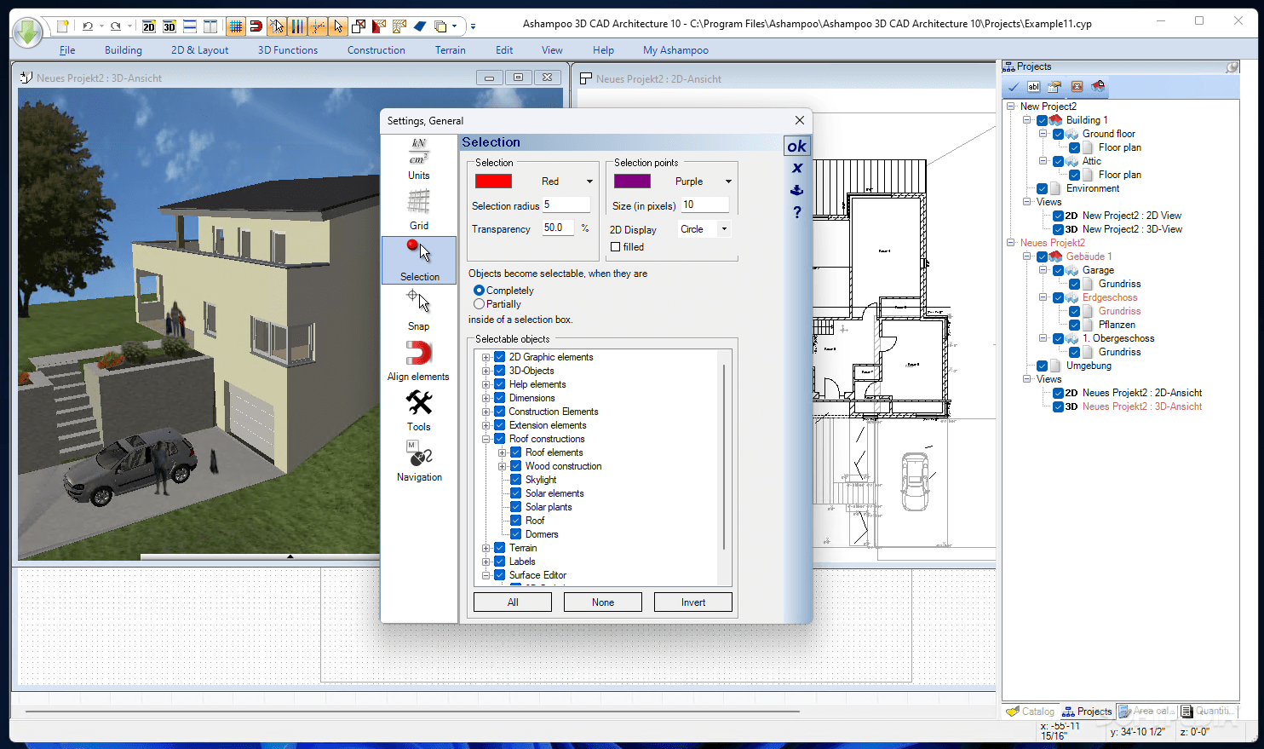Click the delete icon in Projects panel toolbar
1264x749 pixels.
[x=1077, y=87]
